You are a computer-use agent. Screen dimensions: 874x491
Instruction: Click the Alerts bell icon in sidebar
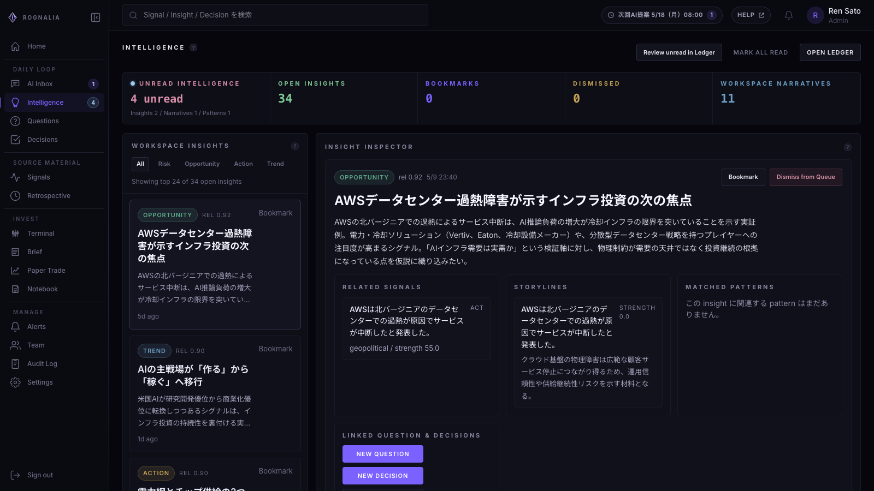pyautogui.click(x=15, y=327)
